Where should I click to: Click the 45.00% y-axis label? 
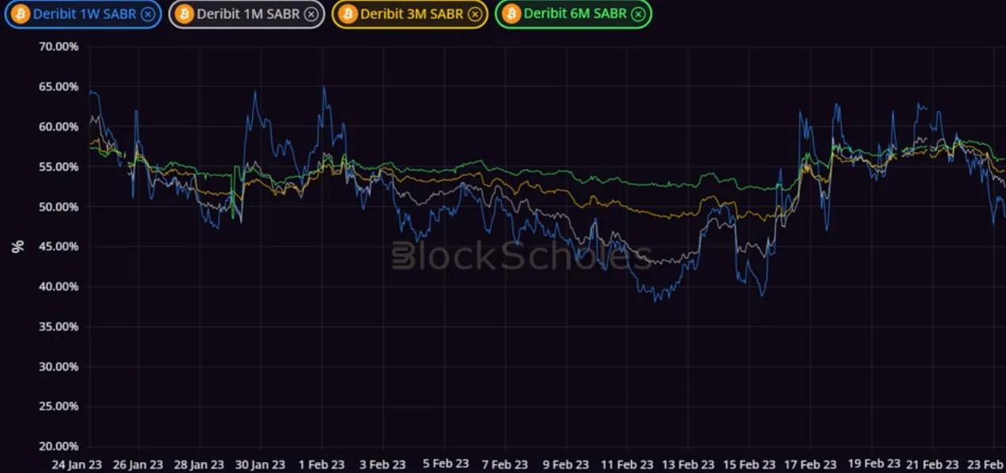click(x=59, y=246)
